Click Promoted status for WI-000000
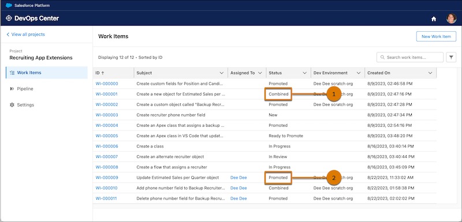The height and width of the screenshot is (222, 462). point(278,84)
